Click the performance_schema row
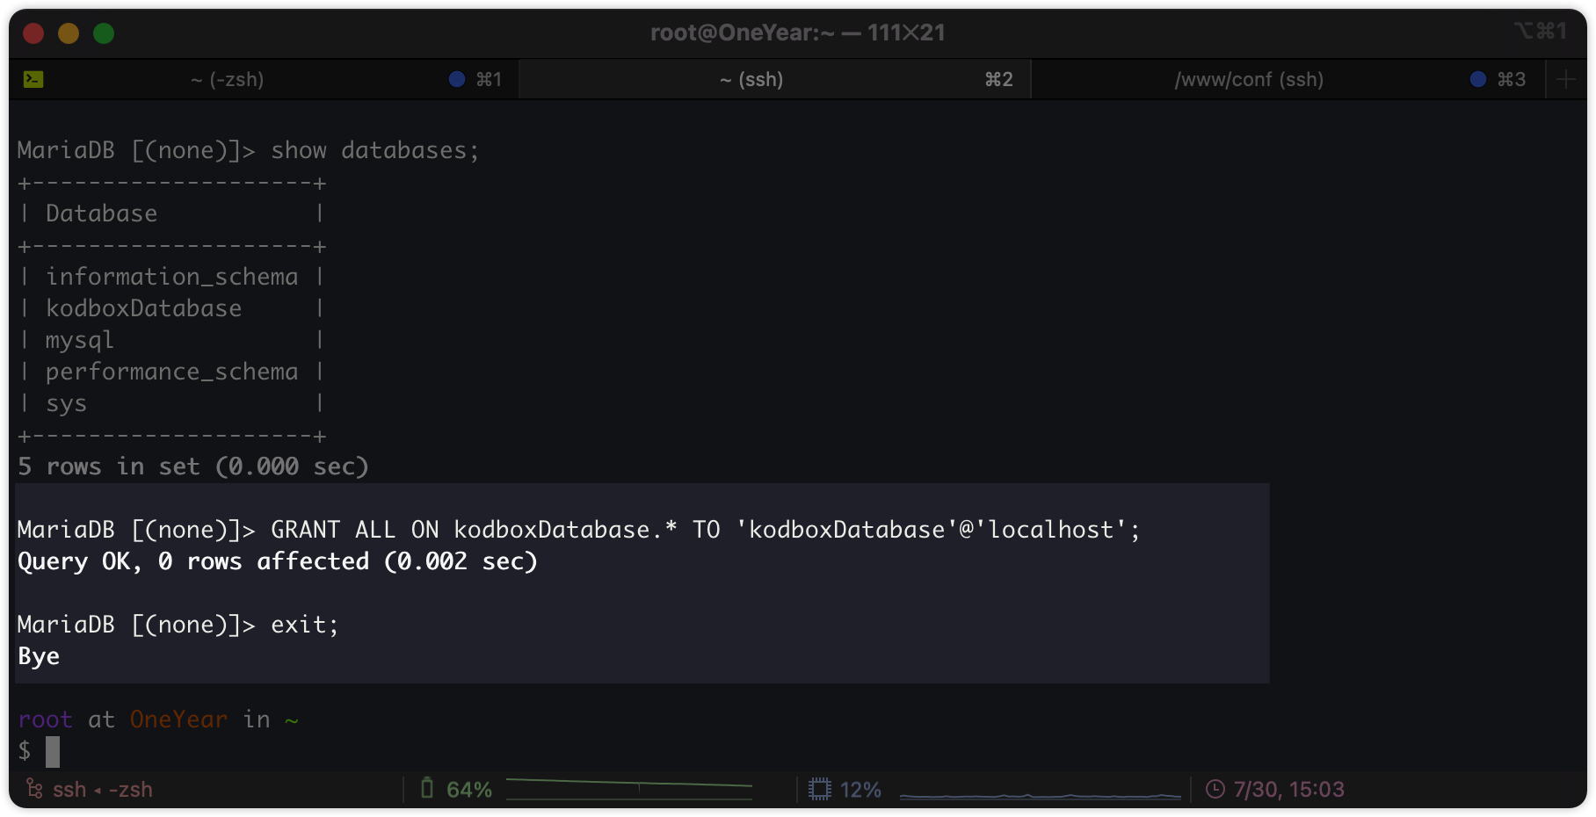This screenshot has height=817, width=1596. coord(172,372)
